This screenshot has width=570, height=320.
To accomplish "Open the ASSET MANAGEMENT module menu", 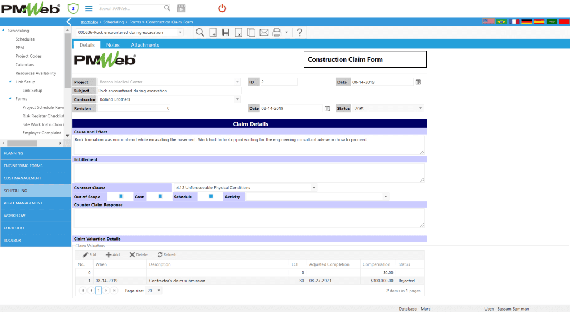I will tap(36, 203).
